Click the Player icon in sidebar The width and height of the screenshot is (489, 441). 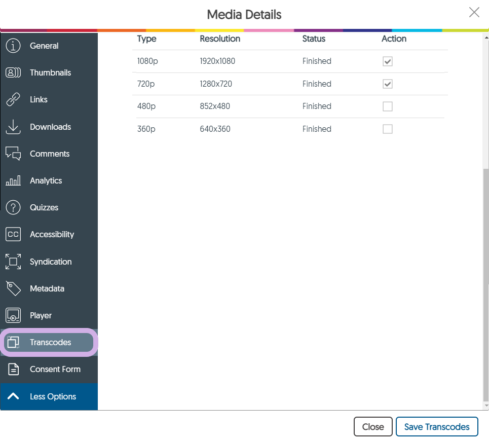pos(13,315)
